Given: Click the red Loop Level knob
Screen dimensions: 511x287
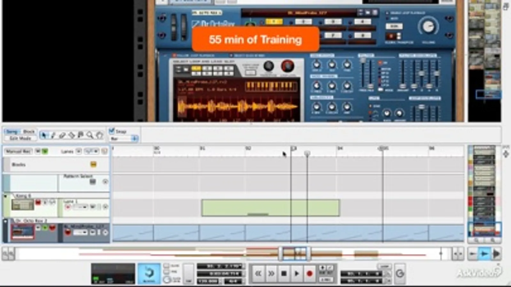Looking at the screenshot, I should pos(287,66).
